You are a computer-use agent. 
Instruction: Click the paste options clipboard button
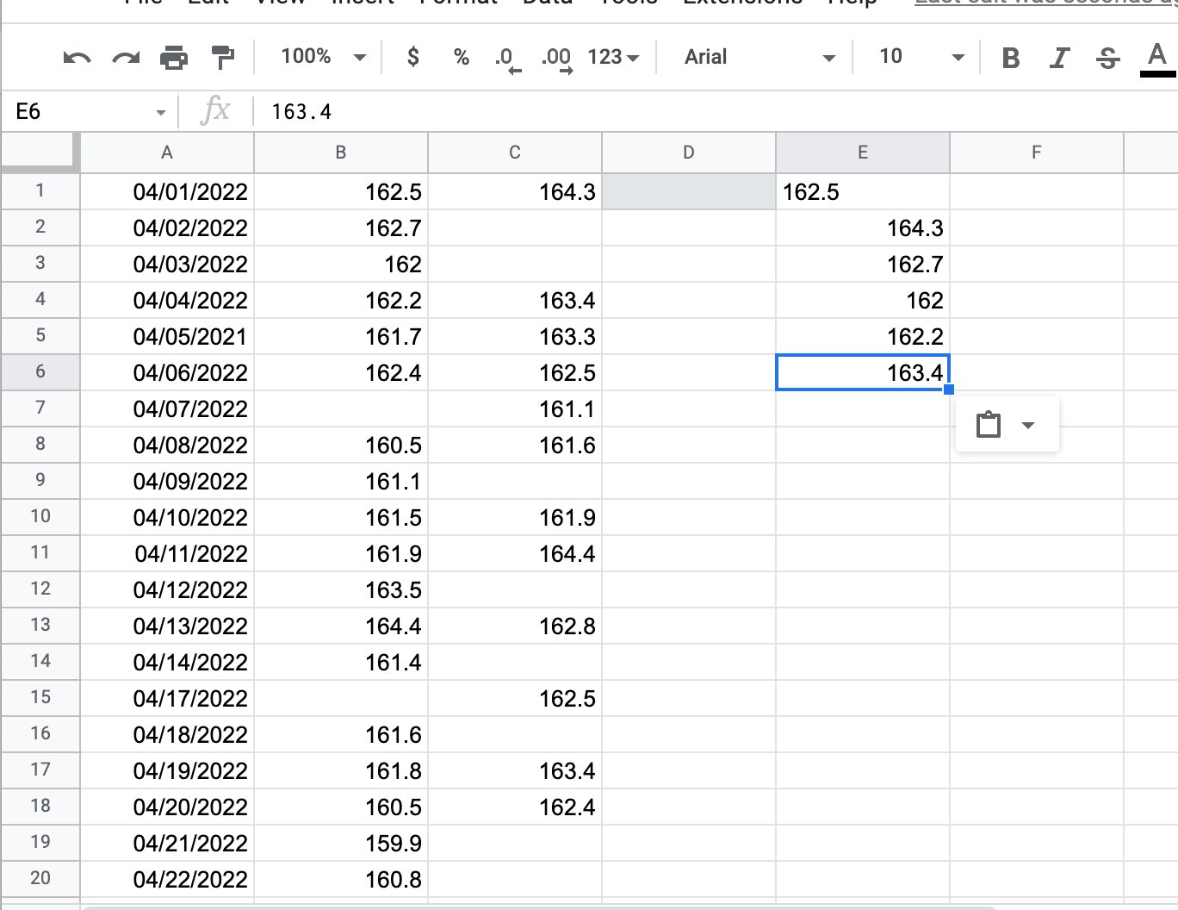coord(989,425)
